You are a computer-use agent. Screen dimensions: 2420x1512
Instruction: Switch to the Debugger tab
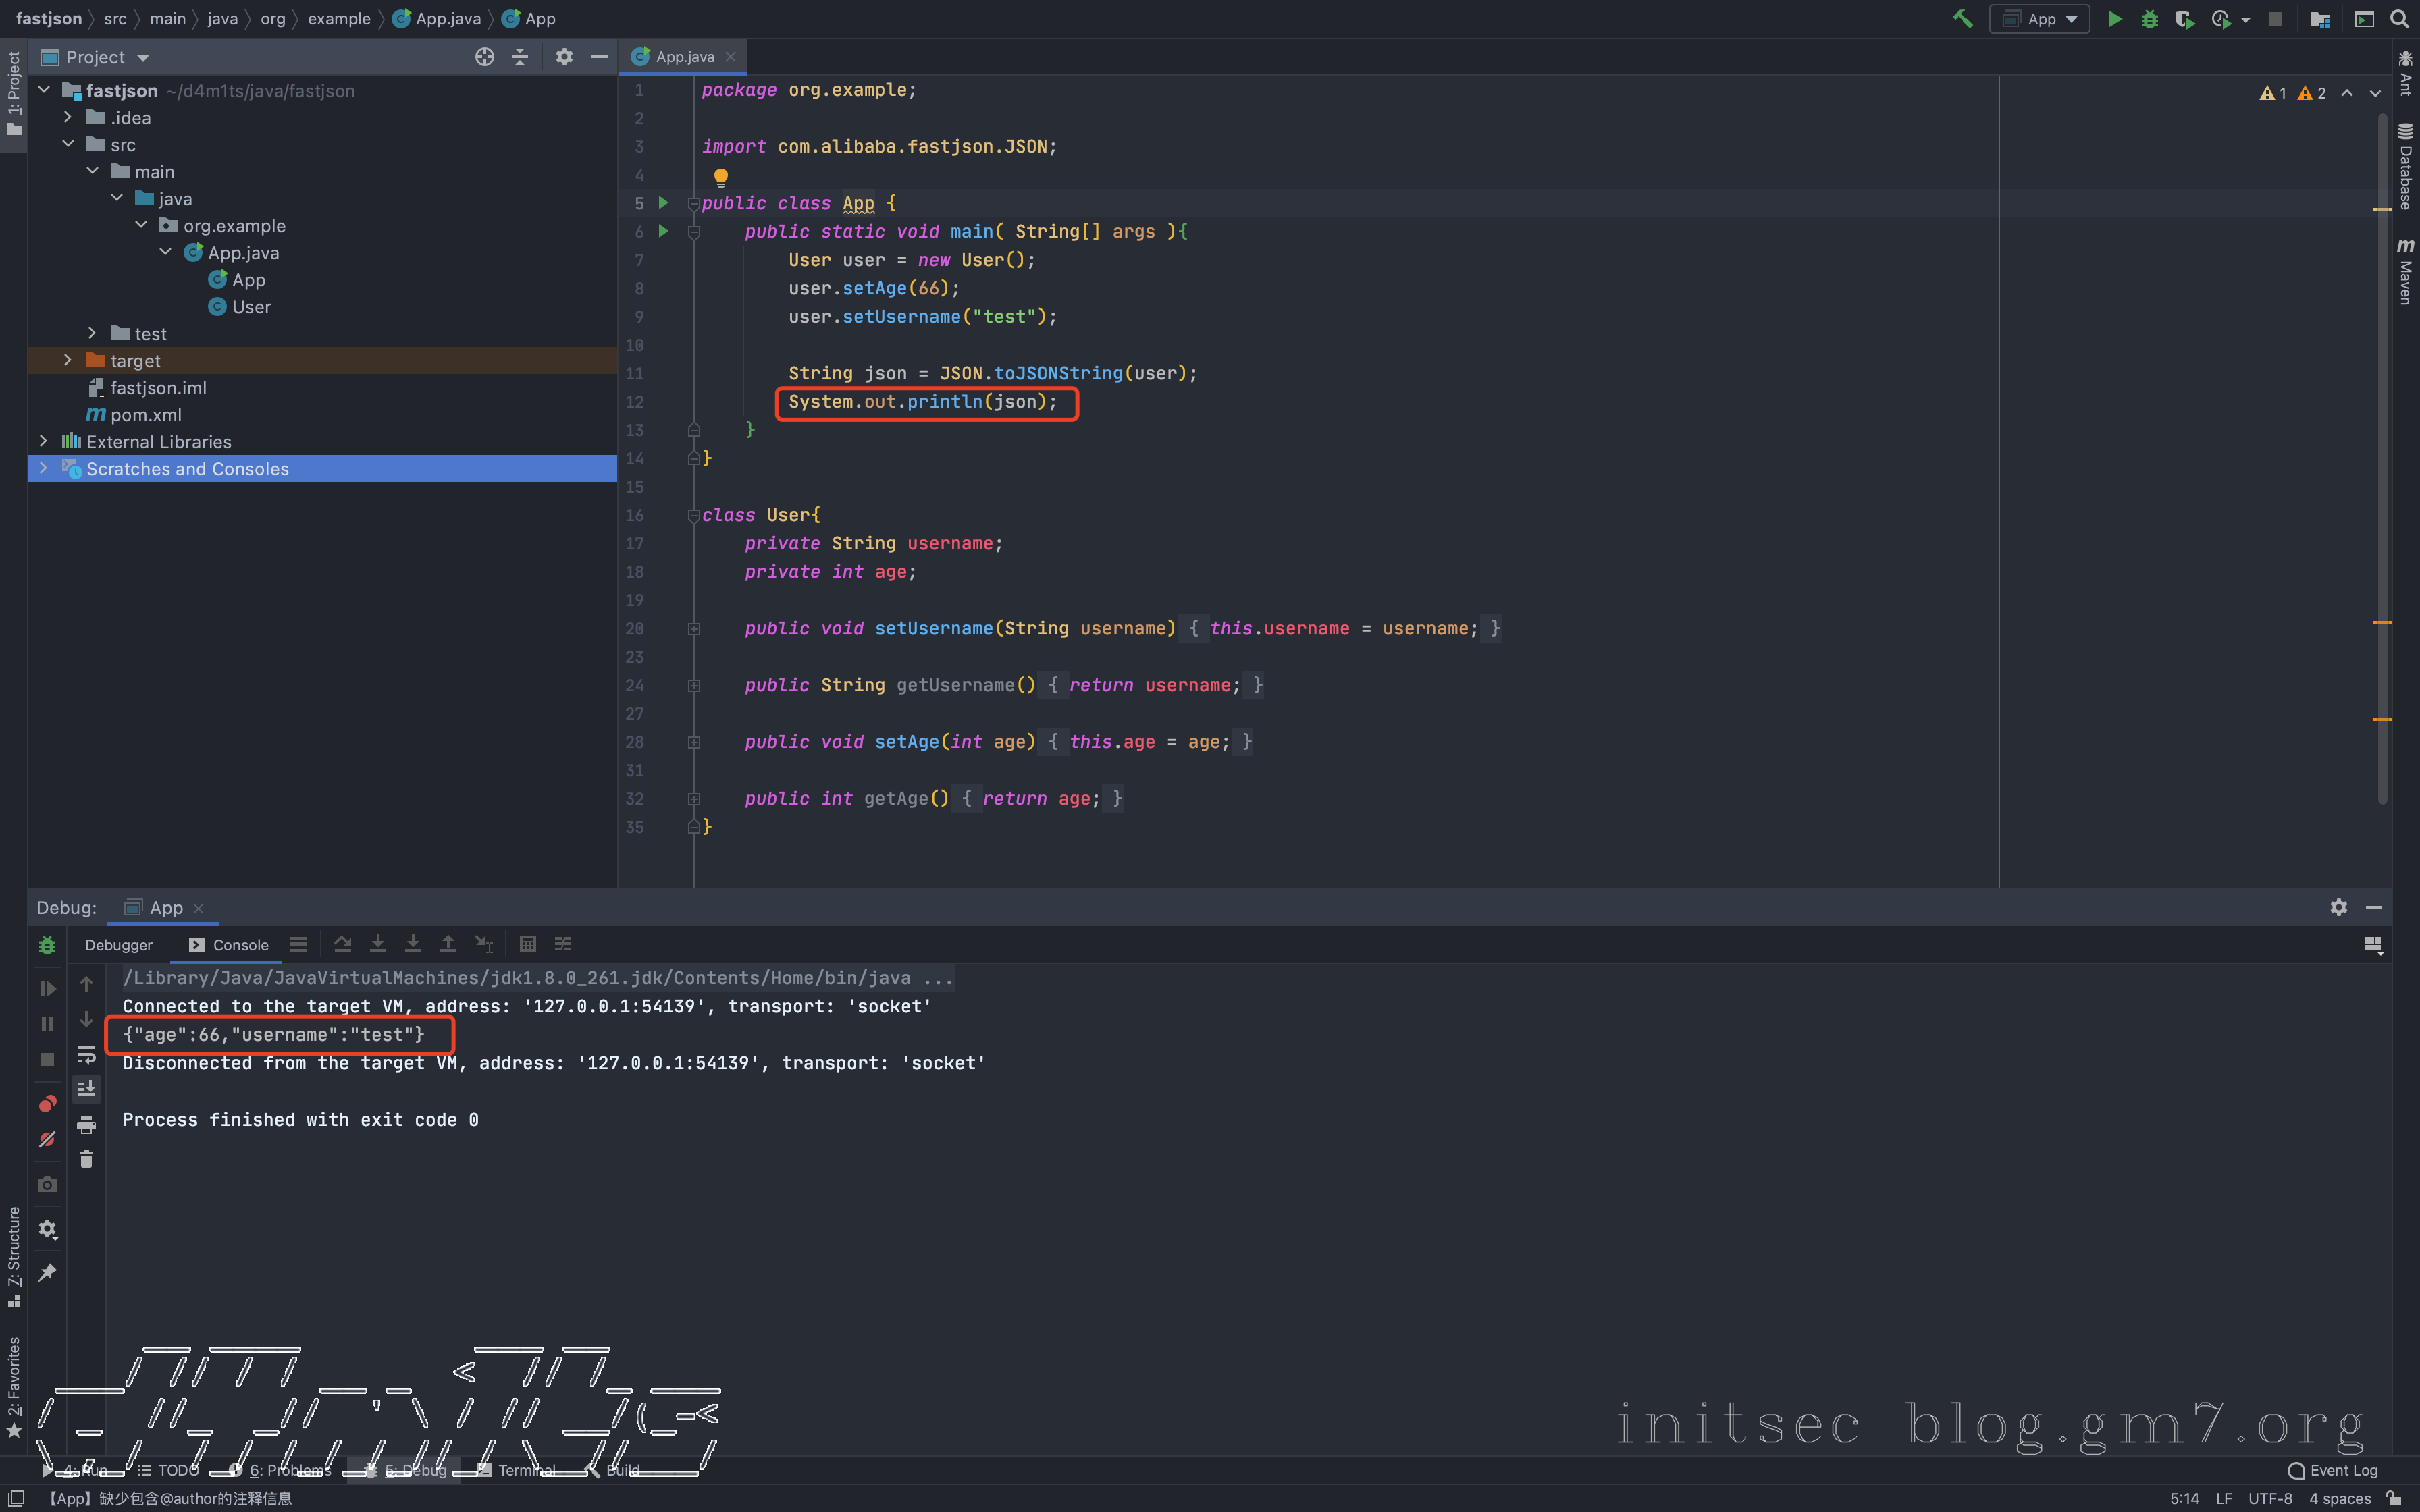pyautogui.click(x=118, y=945)
